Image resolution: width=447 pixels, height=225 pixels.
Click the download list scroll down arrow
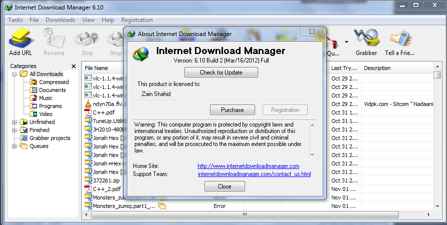(x=437, y=206)
